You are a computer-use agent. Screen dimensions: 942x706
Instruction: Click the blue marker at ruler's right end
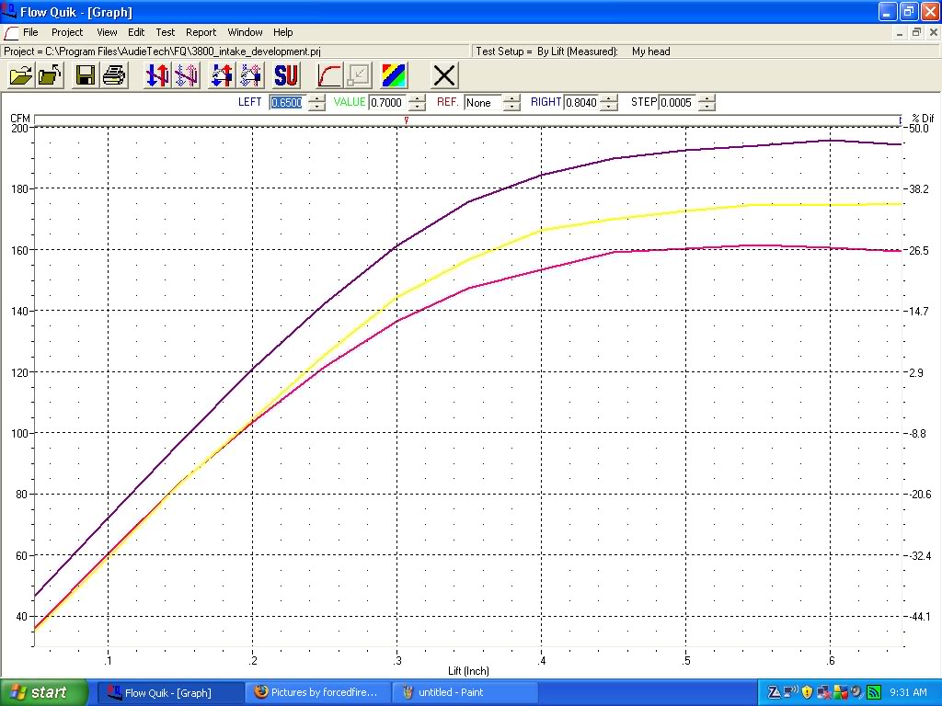[x=900, y=120]
